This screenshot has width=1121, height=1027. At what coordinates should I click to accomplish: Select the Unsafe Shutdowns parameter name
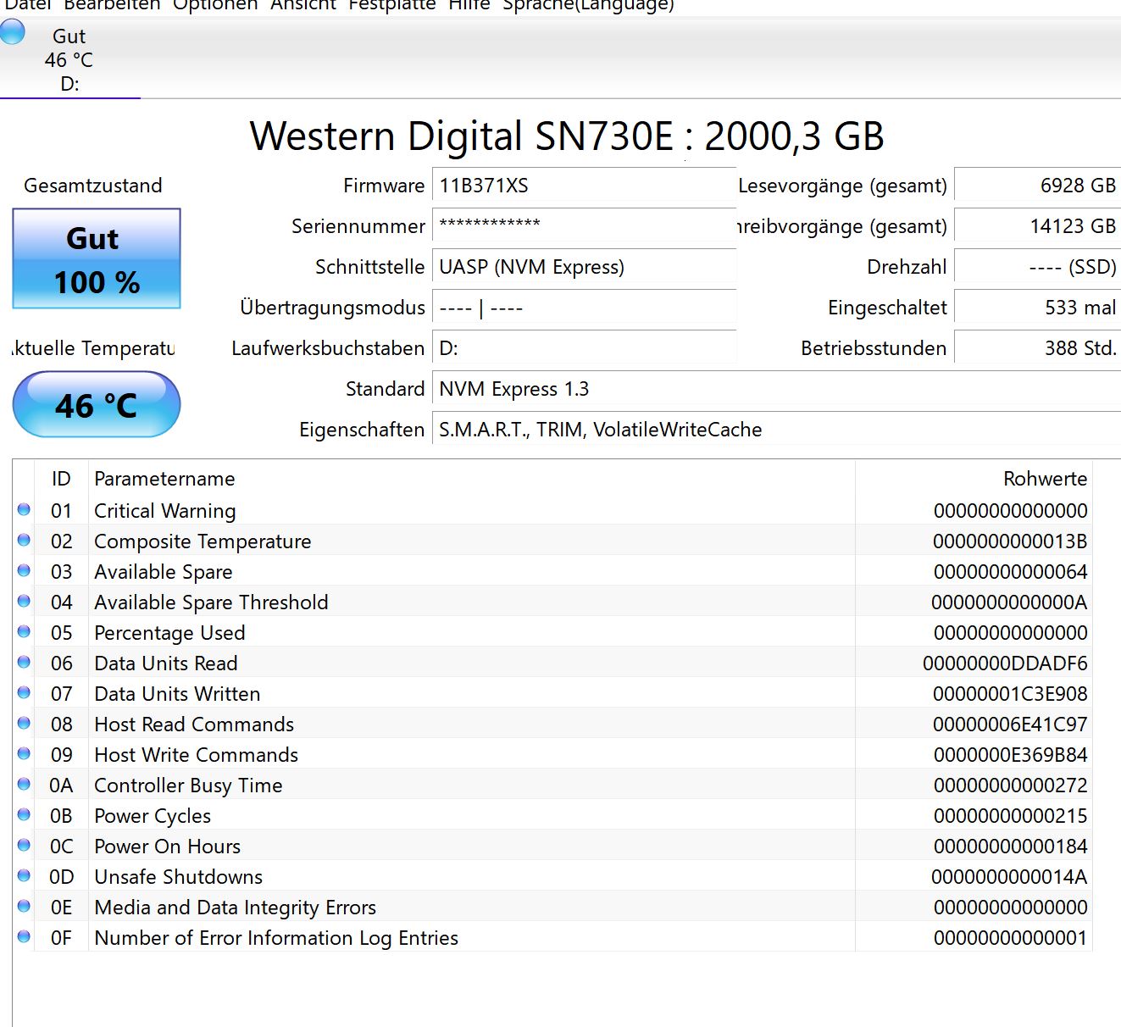point(179,877)
